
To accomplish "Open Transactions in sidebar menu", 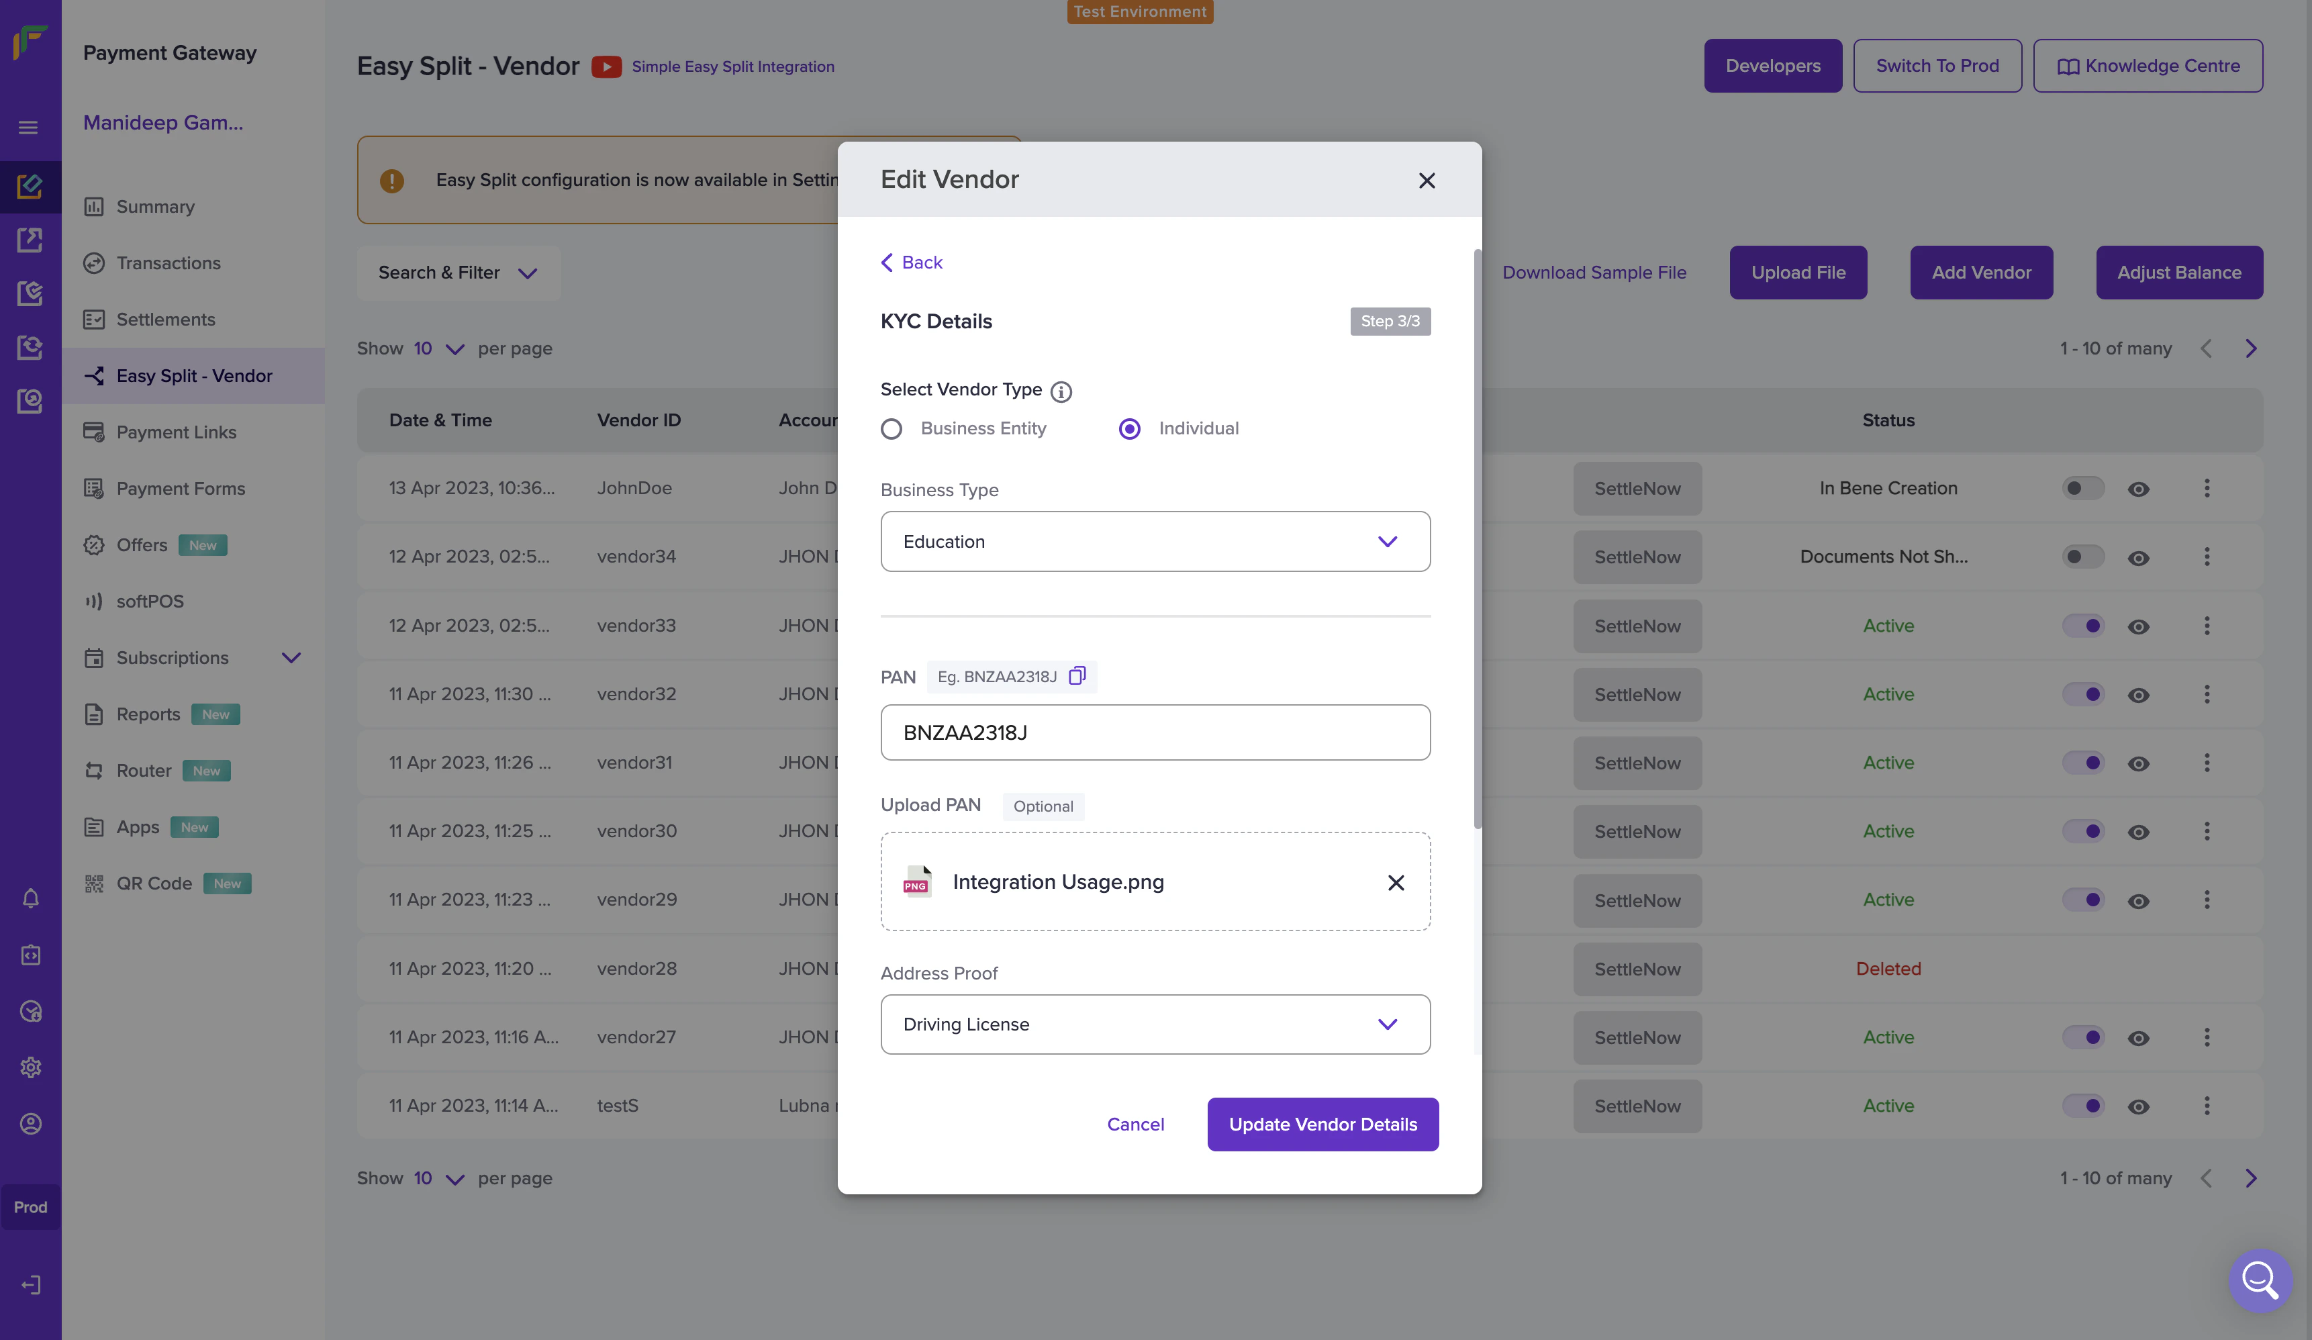I will pos(168,263).
